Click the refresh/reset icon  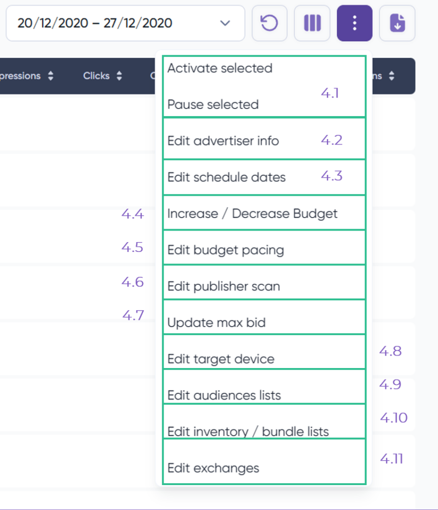pos(269,23)
